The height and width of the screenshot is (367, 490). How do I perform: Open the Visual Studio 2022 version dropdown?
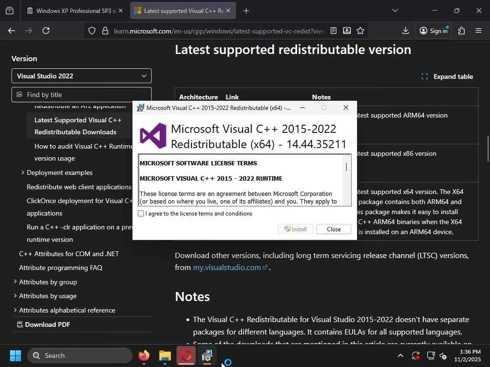(81, 76)
